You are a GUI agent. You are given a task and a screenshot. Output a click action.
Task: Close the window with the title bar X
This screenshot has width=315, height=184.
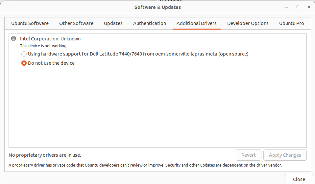(309, 7)
